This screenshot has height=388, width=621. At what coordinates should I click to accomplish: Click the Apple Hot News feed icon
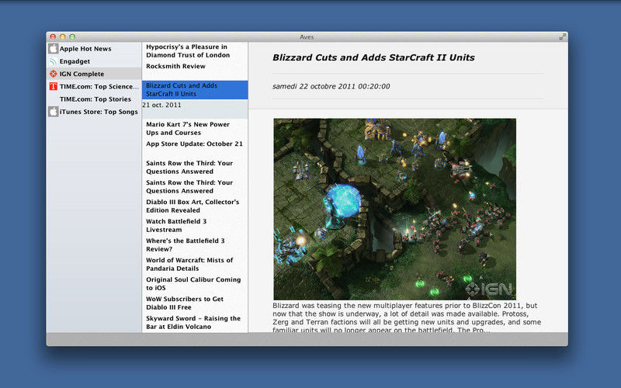coord(53,49)
